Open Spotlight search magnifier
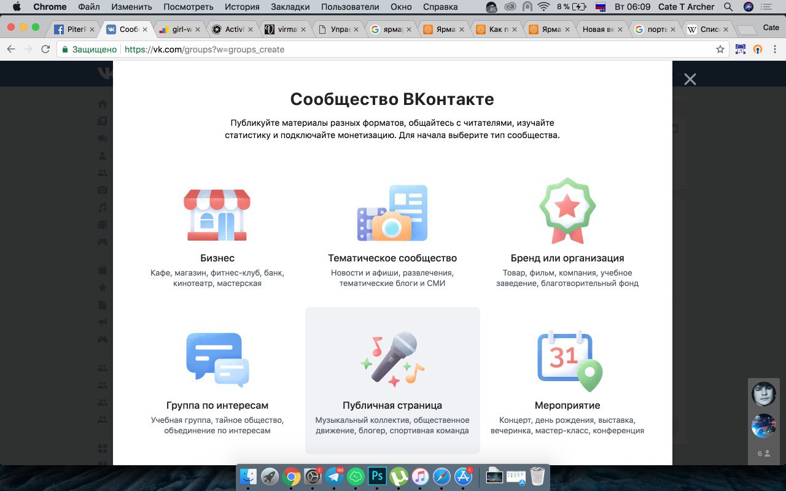 tap(728, 7)
